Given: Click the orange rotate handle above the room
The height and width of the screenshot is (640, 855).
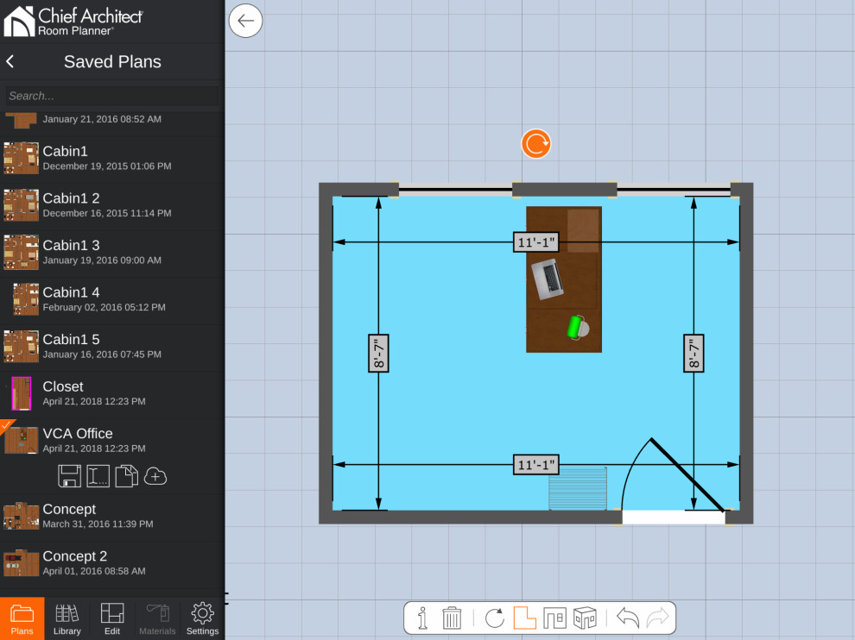Looking at the screenshot, I should (x=536, y=144).
